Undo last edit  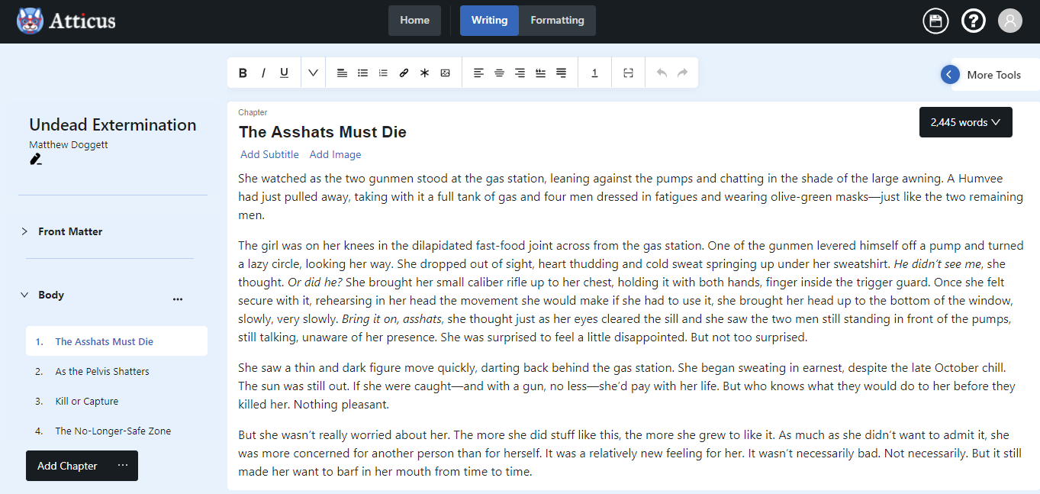coord(662,73)
